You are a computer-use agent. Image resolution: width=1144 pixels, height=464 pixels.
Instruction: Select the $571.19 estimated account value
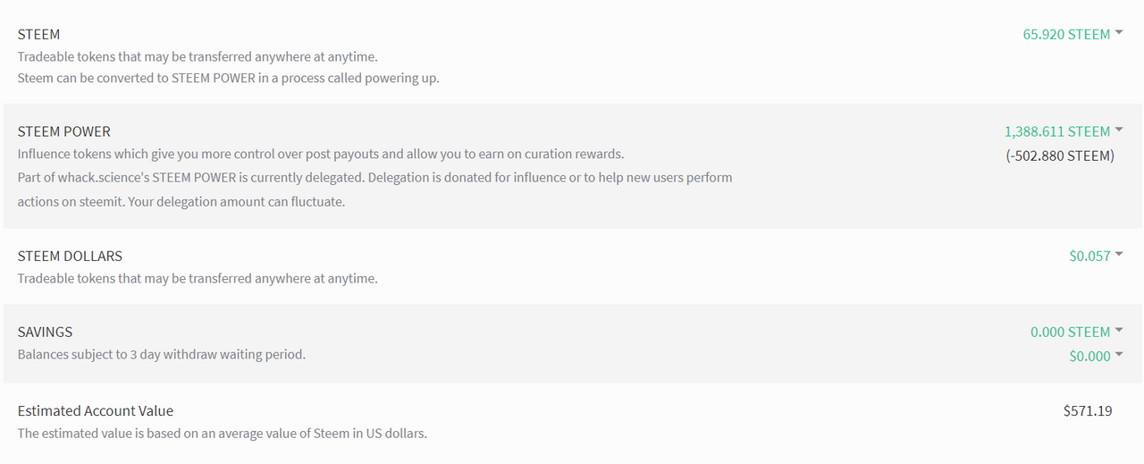coord(1088,411)
